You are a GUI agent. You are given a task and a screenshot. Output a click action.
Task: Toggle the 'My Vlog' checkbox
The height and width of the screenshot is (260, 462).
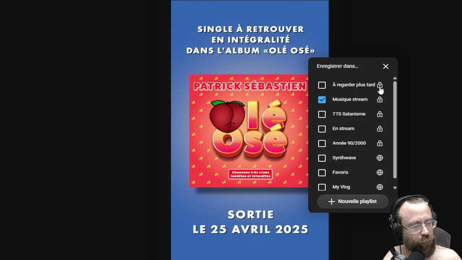click(x=322, y=187)
